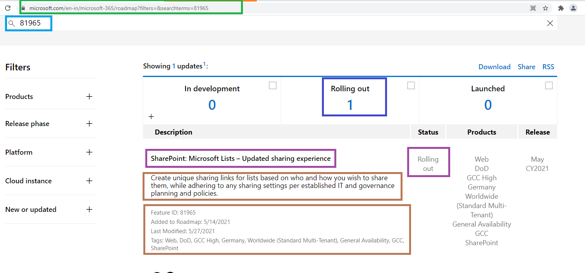Expand the New or updated filter
585x273 pixels.
coord(89,209)
